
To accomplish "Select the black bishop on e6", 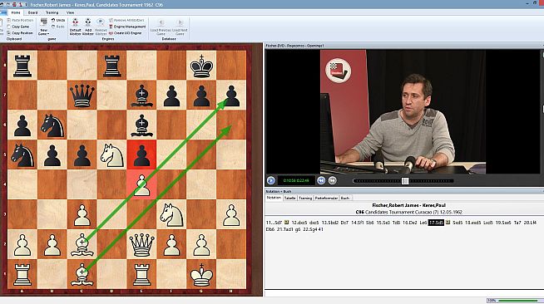I will pos(142,125).
